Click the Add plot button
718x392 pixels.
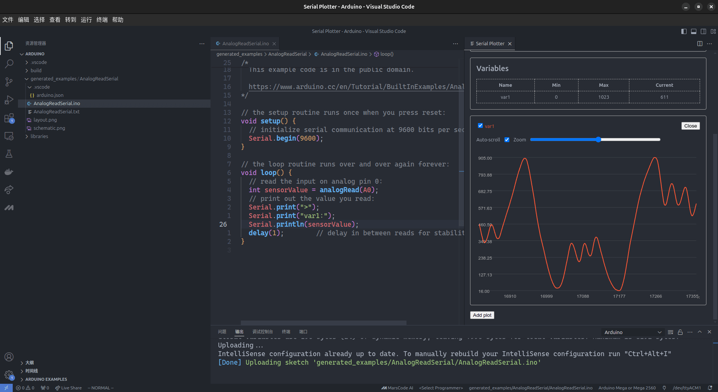pyautogui.click(x=482, y=315)
